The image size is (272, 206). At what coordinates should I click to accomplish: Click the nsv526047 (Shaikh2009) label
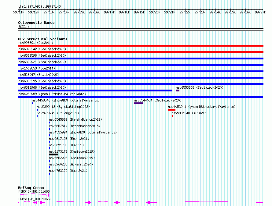click(39, 75)
